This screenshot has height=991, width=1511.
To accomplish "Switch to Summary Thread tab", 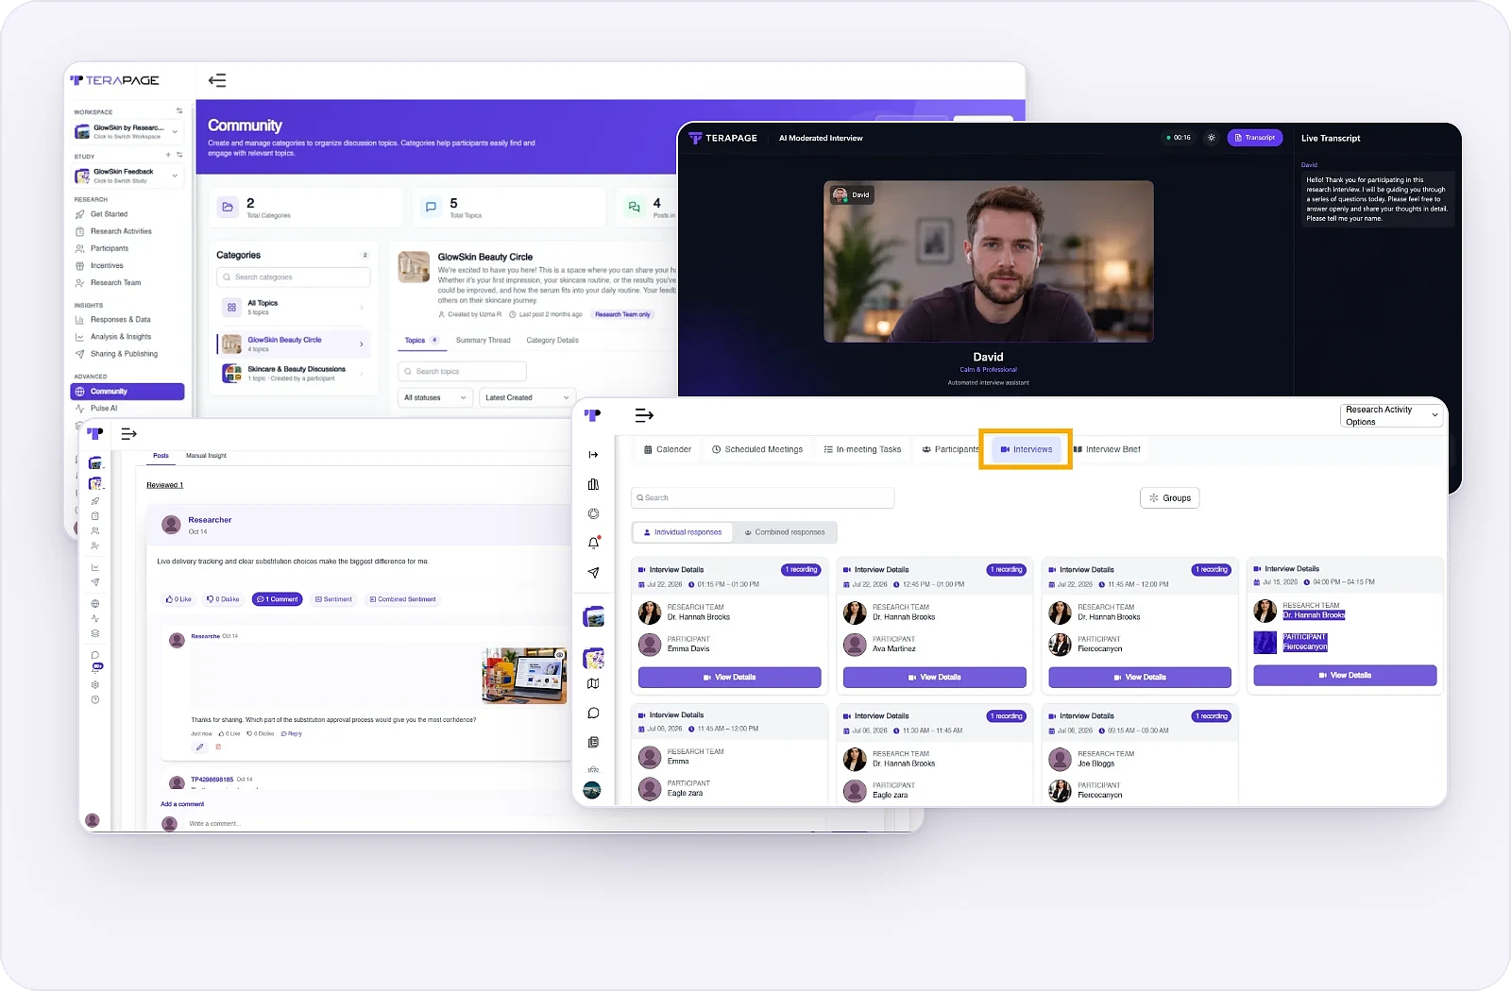I will tap(483, 340).
